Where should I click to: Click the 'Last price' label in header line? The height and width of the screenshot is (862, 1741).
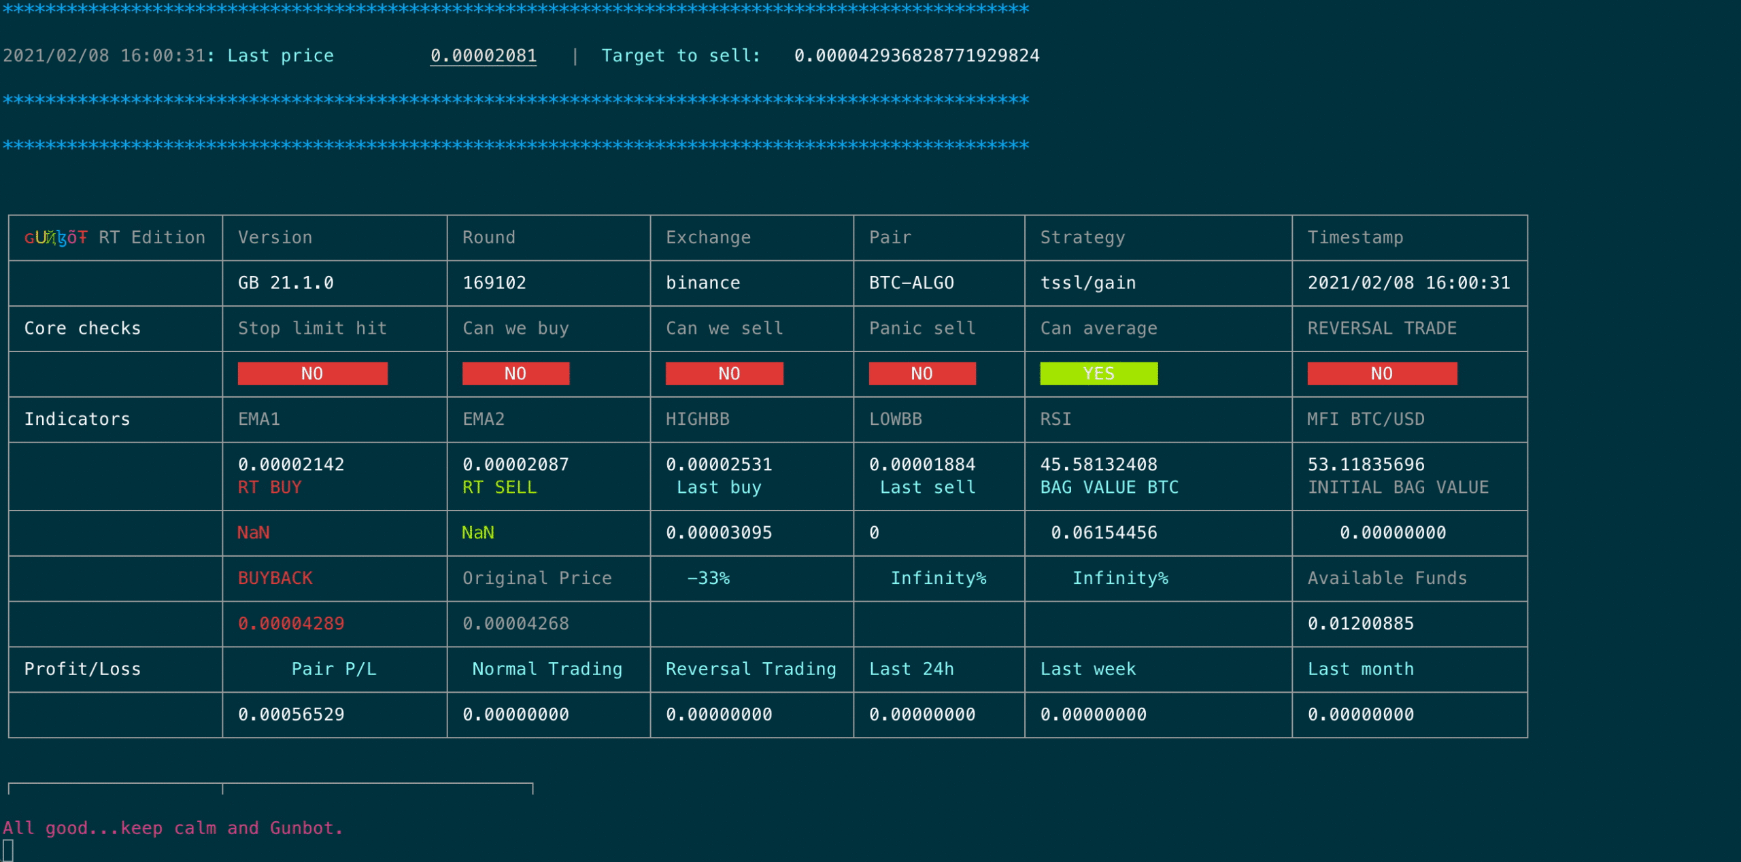[280, 56]
